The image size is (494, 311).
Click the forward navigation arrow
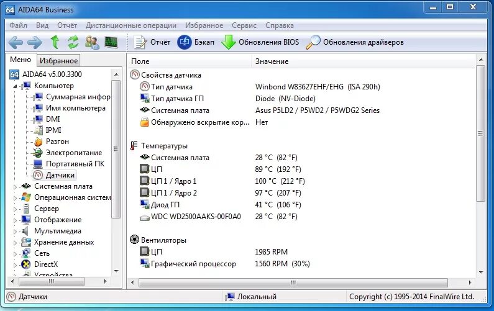tap(35, 42)
